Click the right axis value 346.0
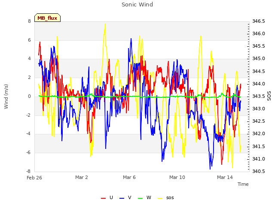This screenshot has height=206, width=275. coord(259,33)
